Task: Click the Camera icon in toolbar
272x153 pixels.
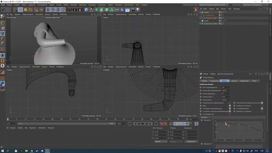Action: [x=133, y=10]
